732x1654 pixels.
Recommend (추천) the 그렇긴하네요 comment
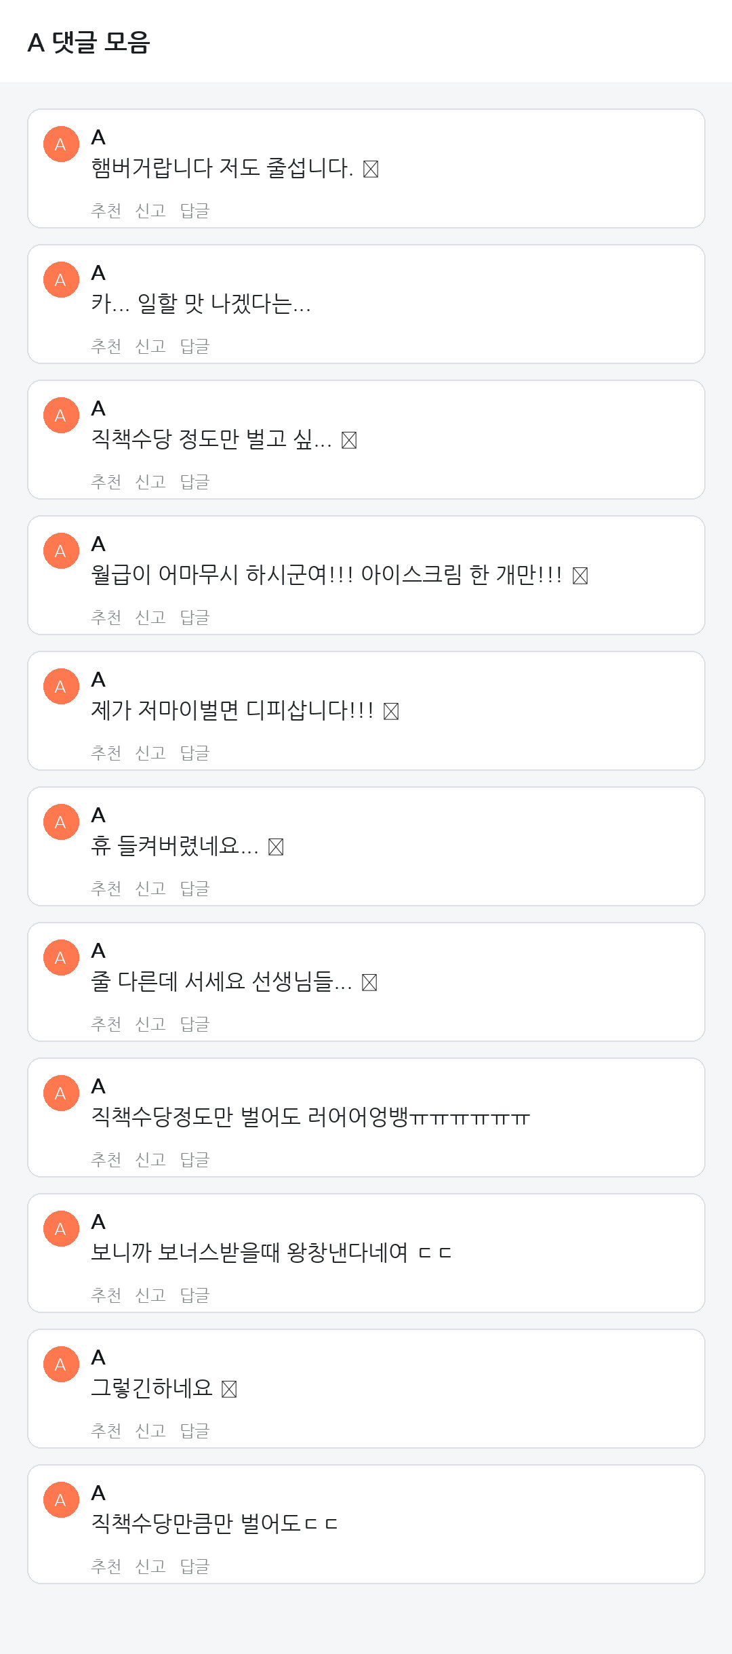click(106, 1431)
